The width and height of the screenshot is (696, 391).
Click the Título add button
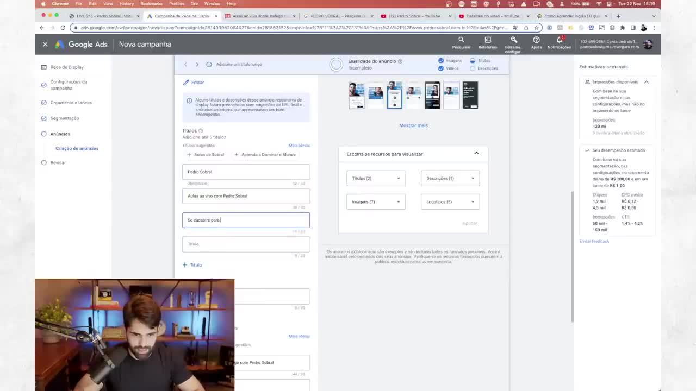tap(192, 265)
